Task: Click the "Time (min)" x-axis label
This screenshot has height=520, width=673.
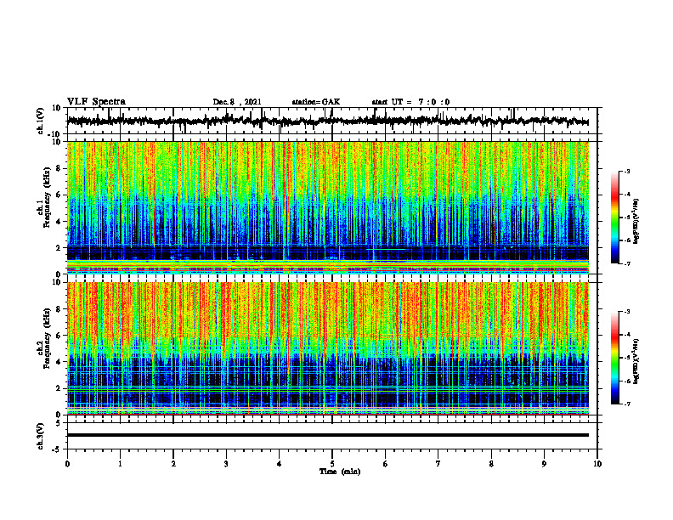Action: (x=340, y=472)
